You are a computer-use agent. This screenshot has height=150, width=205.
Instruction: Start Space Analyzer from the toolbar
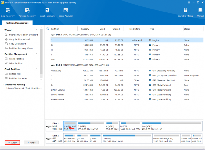pyautogui.click(x=66, y=12)
